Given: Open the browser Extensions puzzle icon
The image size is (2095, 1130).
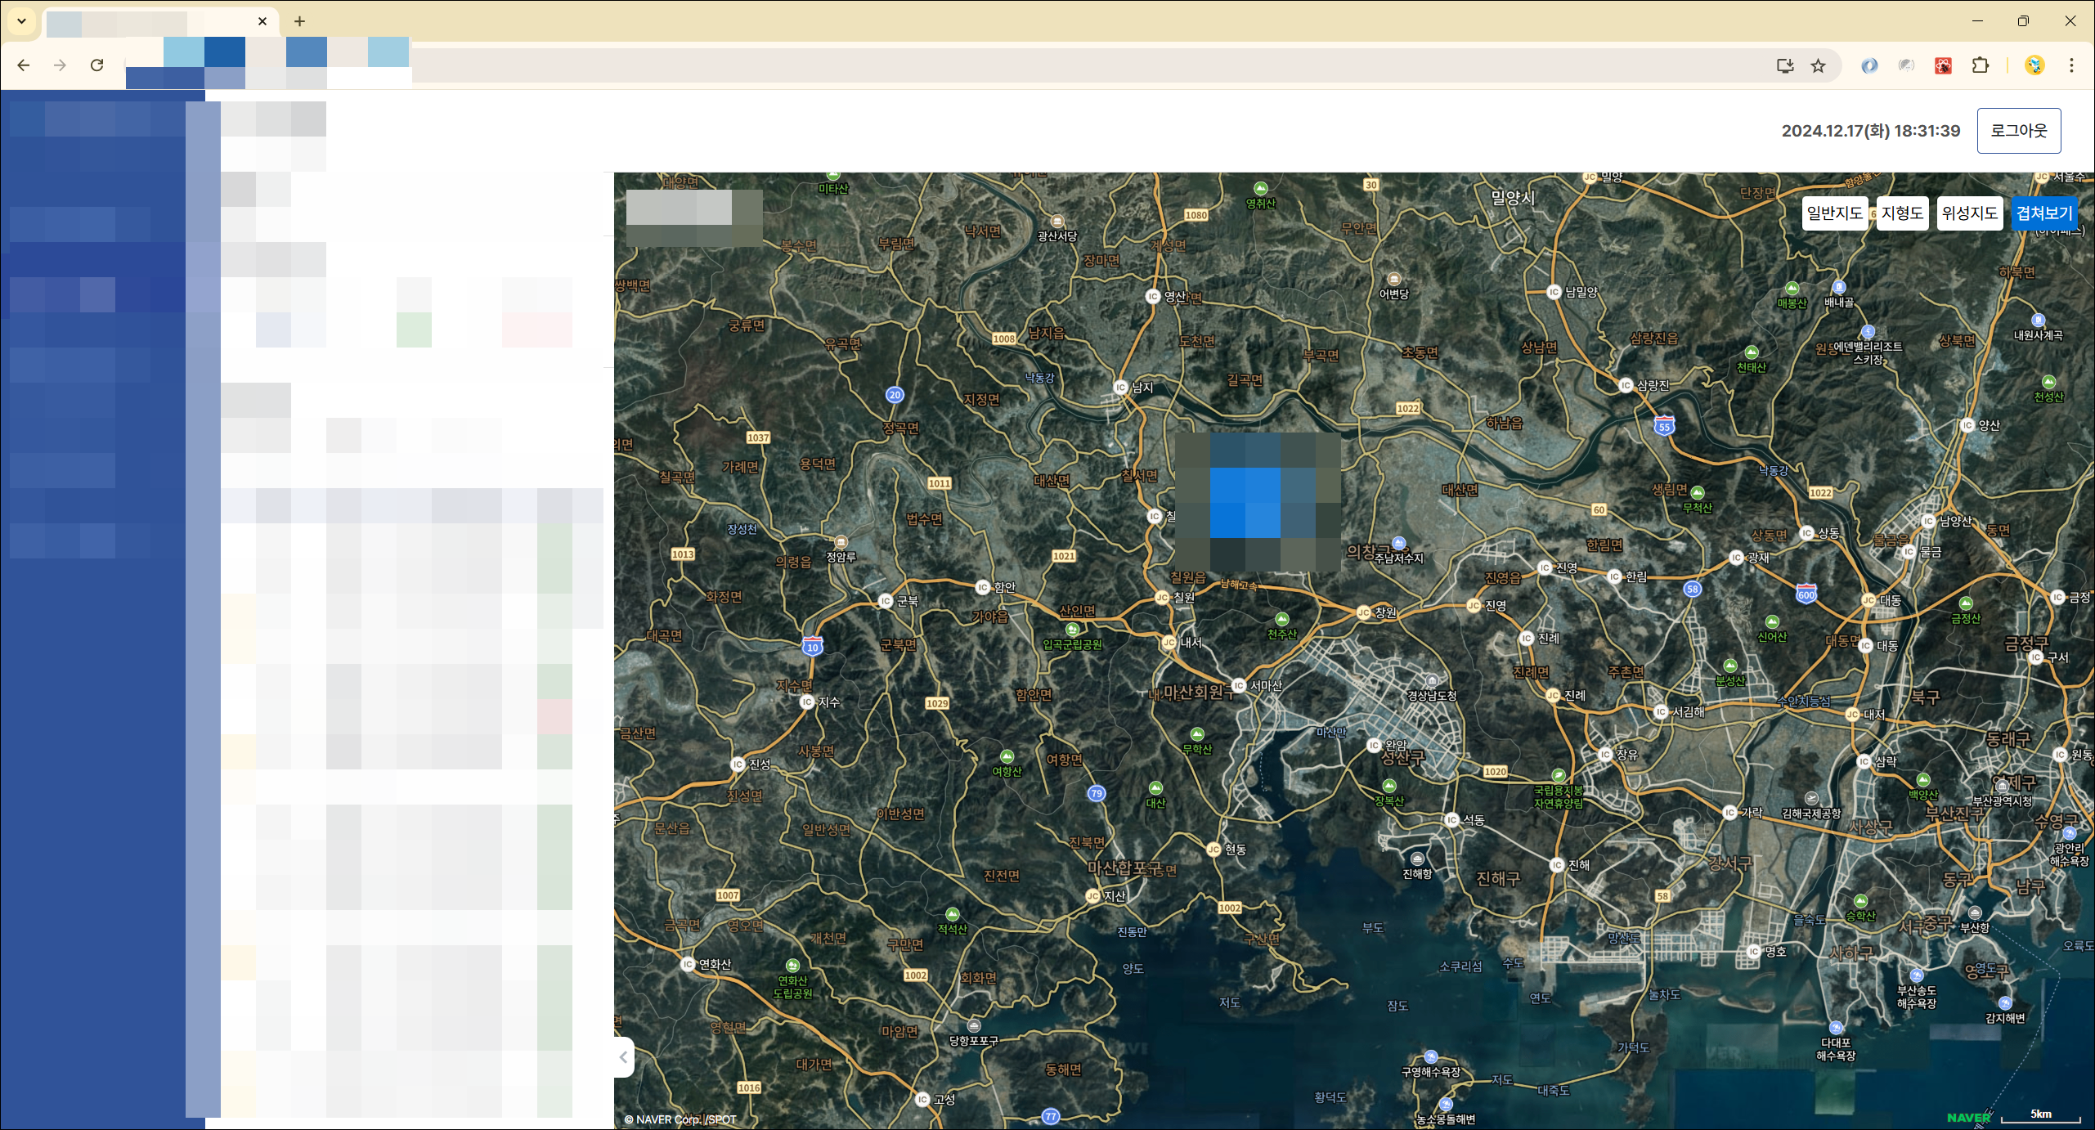Looking at the screenshot, I should coord(1980,65).
